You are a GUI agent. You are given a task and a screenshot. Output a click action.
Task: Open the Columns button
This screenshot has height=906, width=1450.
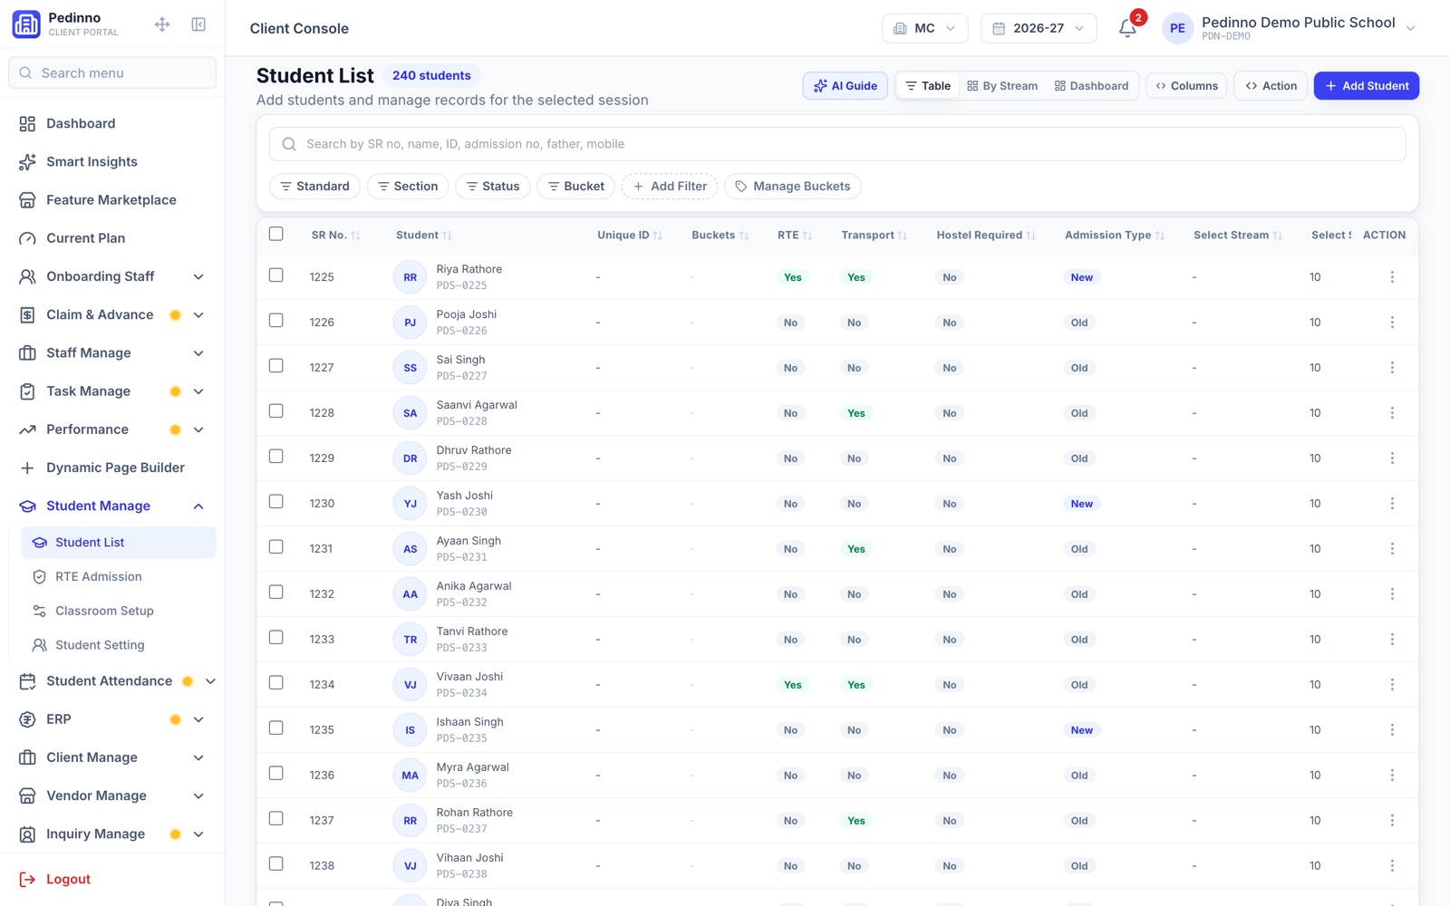coord(1187,86)
